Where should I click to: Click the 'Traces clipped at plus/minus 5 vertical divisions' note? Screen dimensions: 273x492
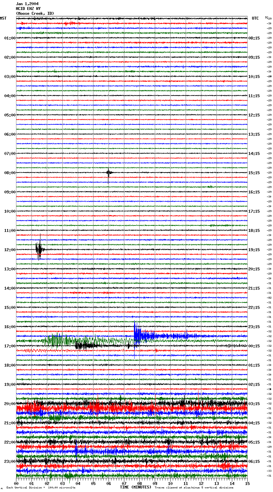click(x=194, y=488)
